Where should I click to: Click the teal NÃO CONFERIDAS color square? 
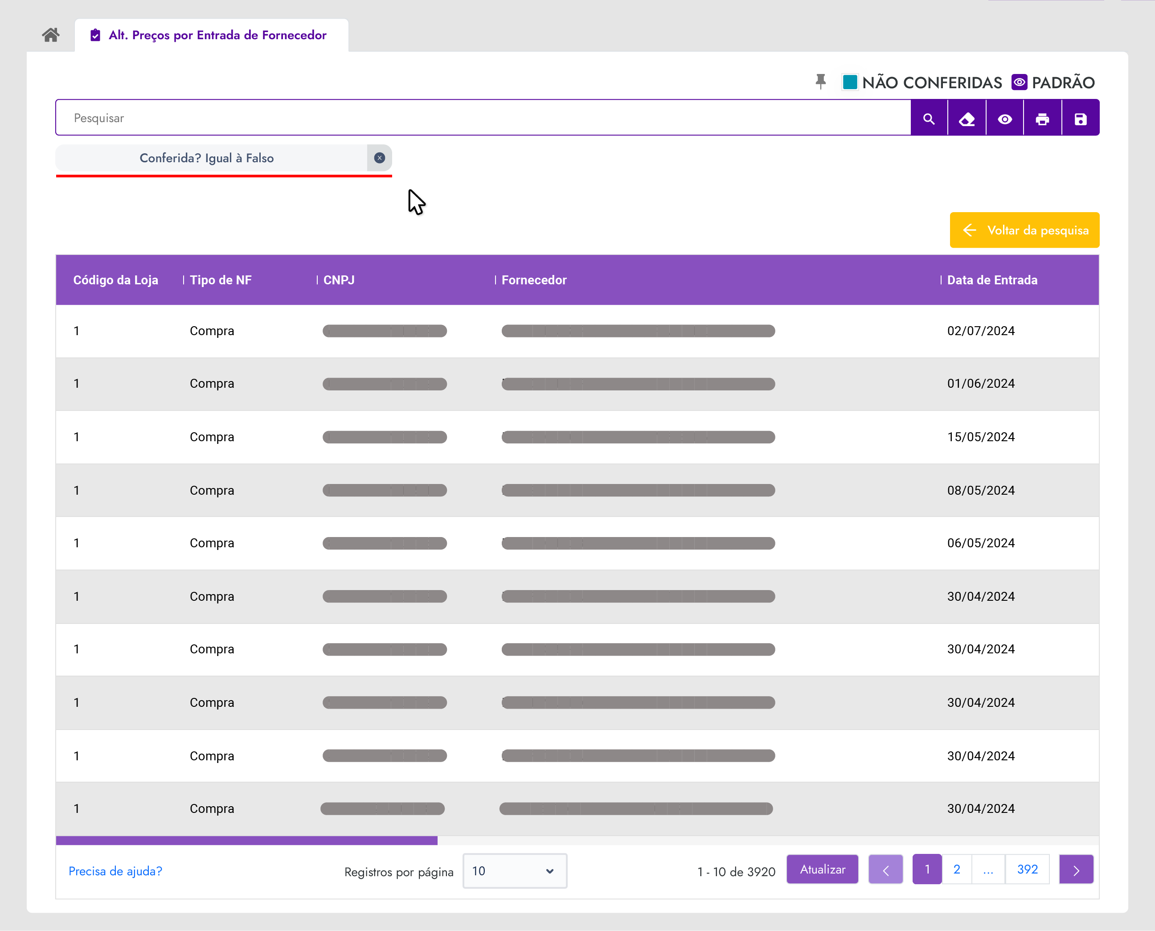point(849,82)
